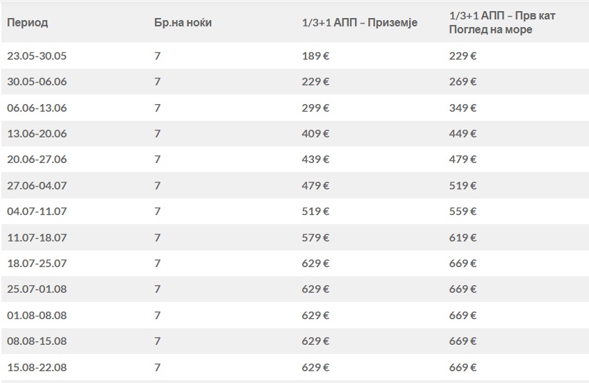Image resolution: width=589 pixels, height=383 pixels.
Task: Click the 06.06-13.06 period row
Action: tap(37, 108)
